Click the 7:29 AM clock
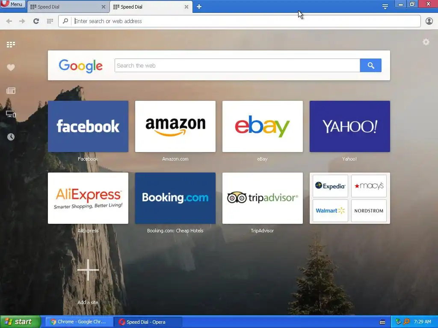The image size is (438, 328). click(x=422, y=322)
